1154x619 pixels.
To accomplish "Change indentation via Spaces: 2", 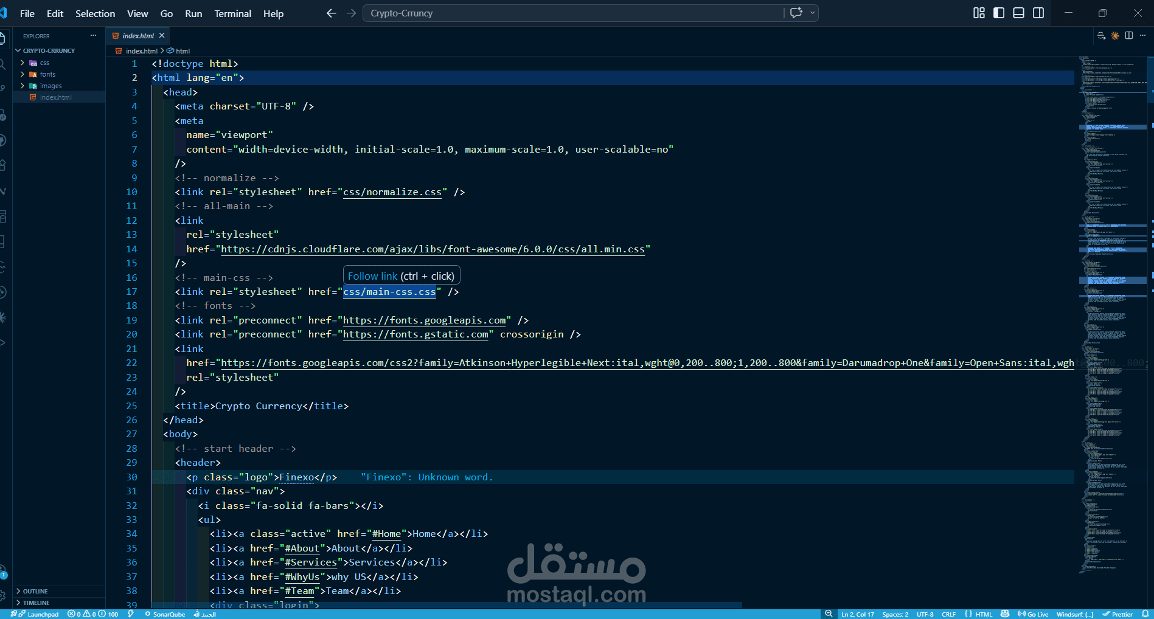I will 895,614.
